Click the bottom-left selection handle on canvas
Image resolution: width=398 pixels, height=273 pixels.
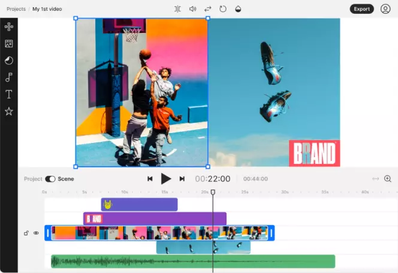click(76, 166)
